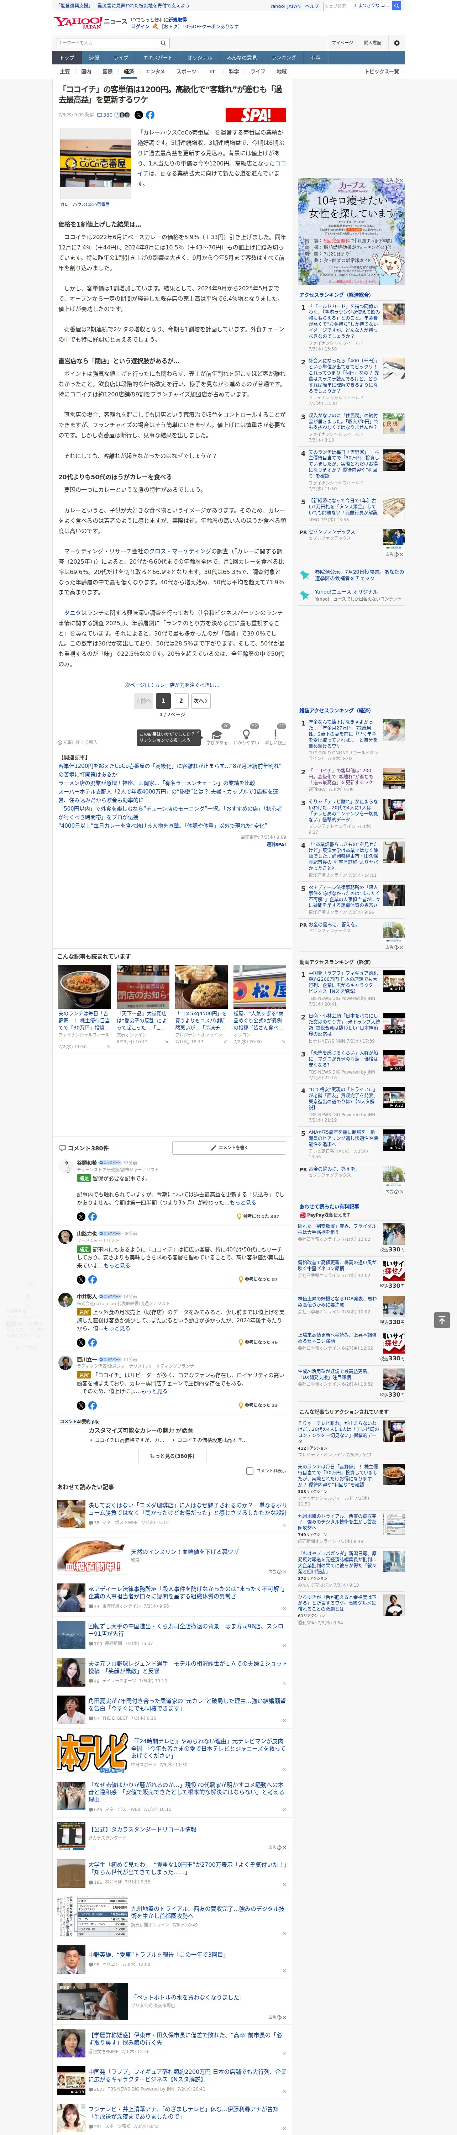Click the ヘルプ link in header

click(x=311, y=6)
